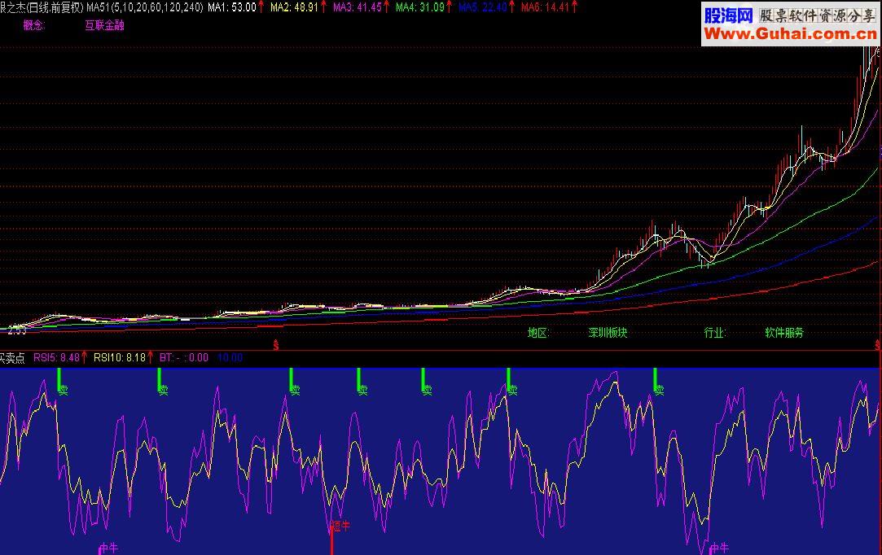Click the 软件服务 industry label

pyautogui.click(x=784, y=332)
